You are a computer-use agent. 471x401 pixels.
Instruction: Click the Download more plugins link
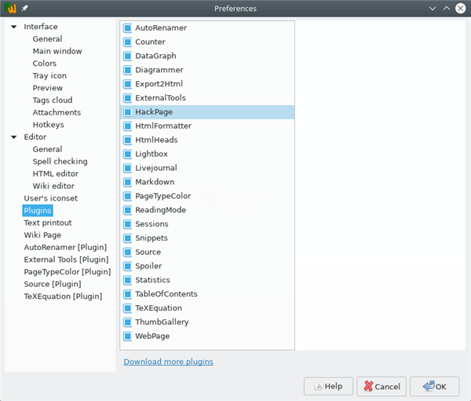point(168,362)
